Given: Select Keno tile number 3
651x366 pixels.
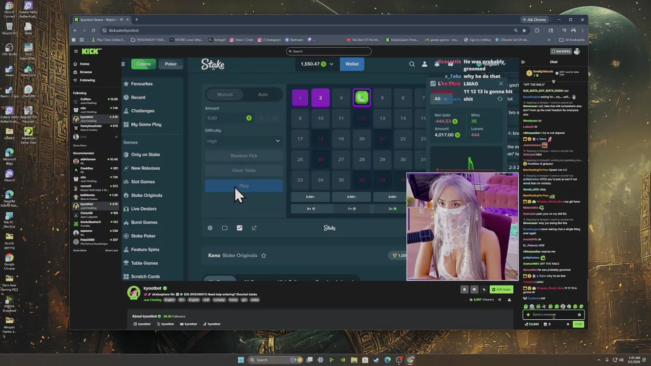Looking at the screenshot, I should coord(341,98).
